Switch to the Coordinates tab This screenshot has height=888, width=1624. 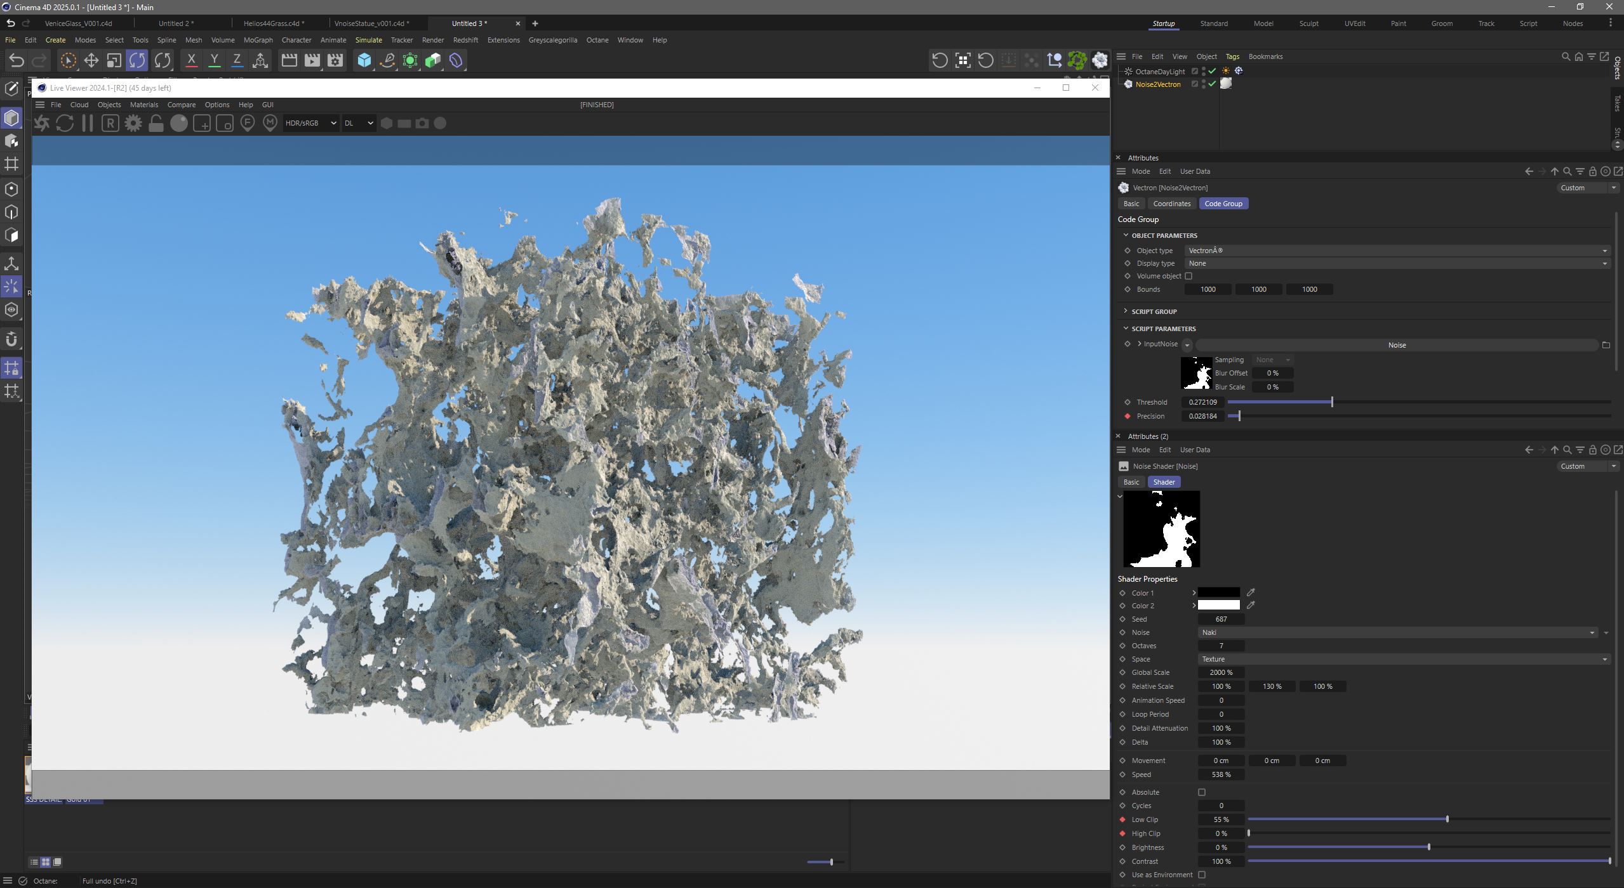pos(1171,204)
